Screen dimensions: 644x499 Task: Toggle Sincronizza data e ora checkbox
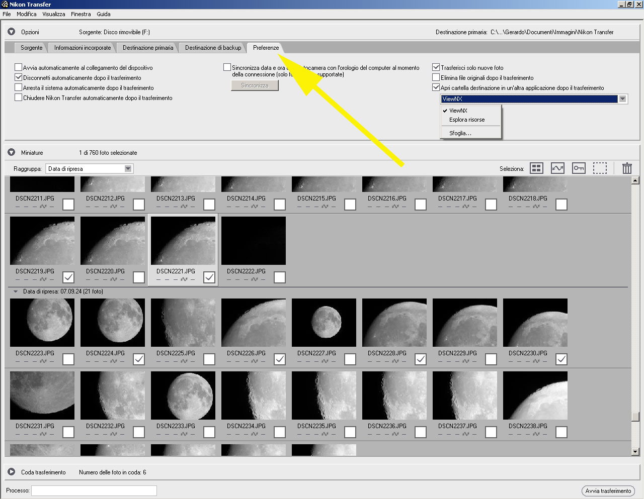pyautogui.click(x=227, y=67)
